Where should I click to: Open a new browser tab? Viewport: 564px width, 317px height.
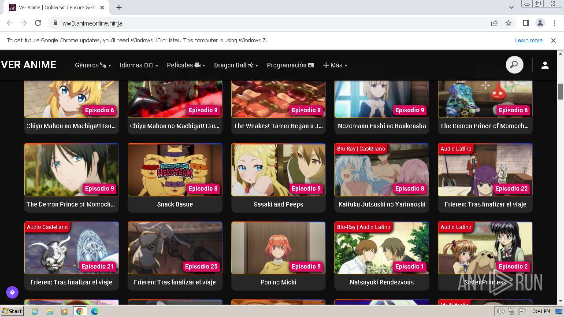point(119,7)
